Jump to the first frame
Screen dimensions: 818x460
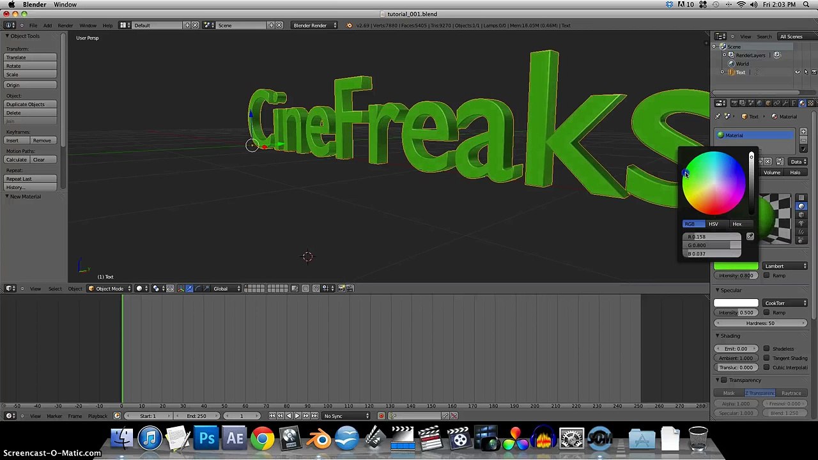(x=272, y=416)
